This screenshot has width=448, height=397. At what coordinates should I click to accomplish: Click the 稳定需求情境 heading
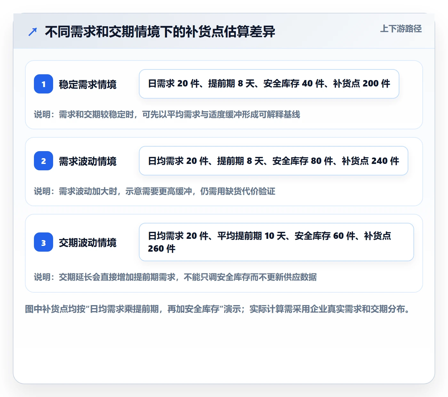88,84
